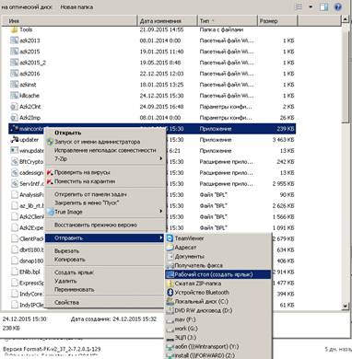Sort by the Тип column header
This screenshot has height=359, width=352.
coord(227,21)
